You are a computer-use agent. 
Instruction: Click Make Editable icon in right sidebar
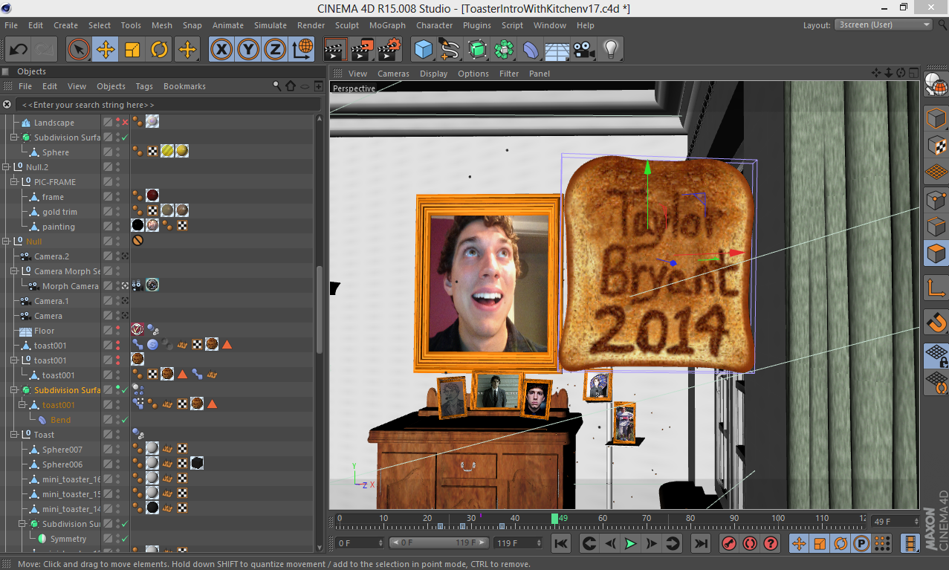pos(936,84)
